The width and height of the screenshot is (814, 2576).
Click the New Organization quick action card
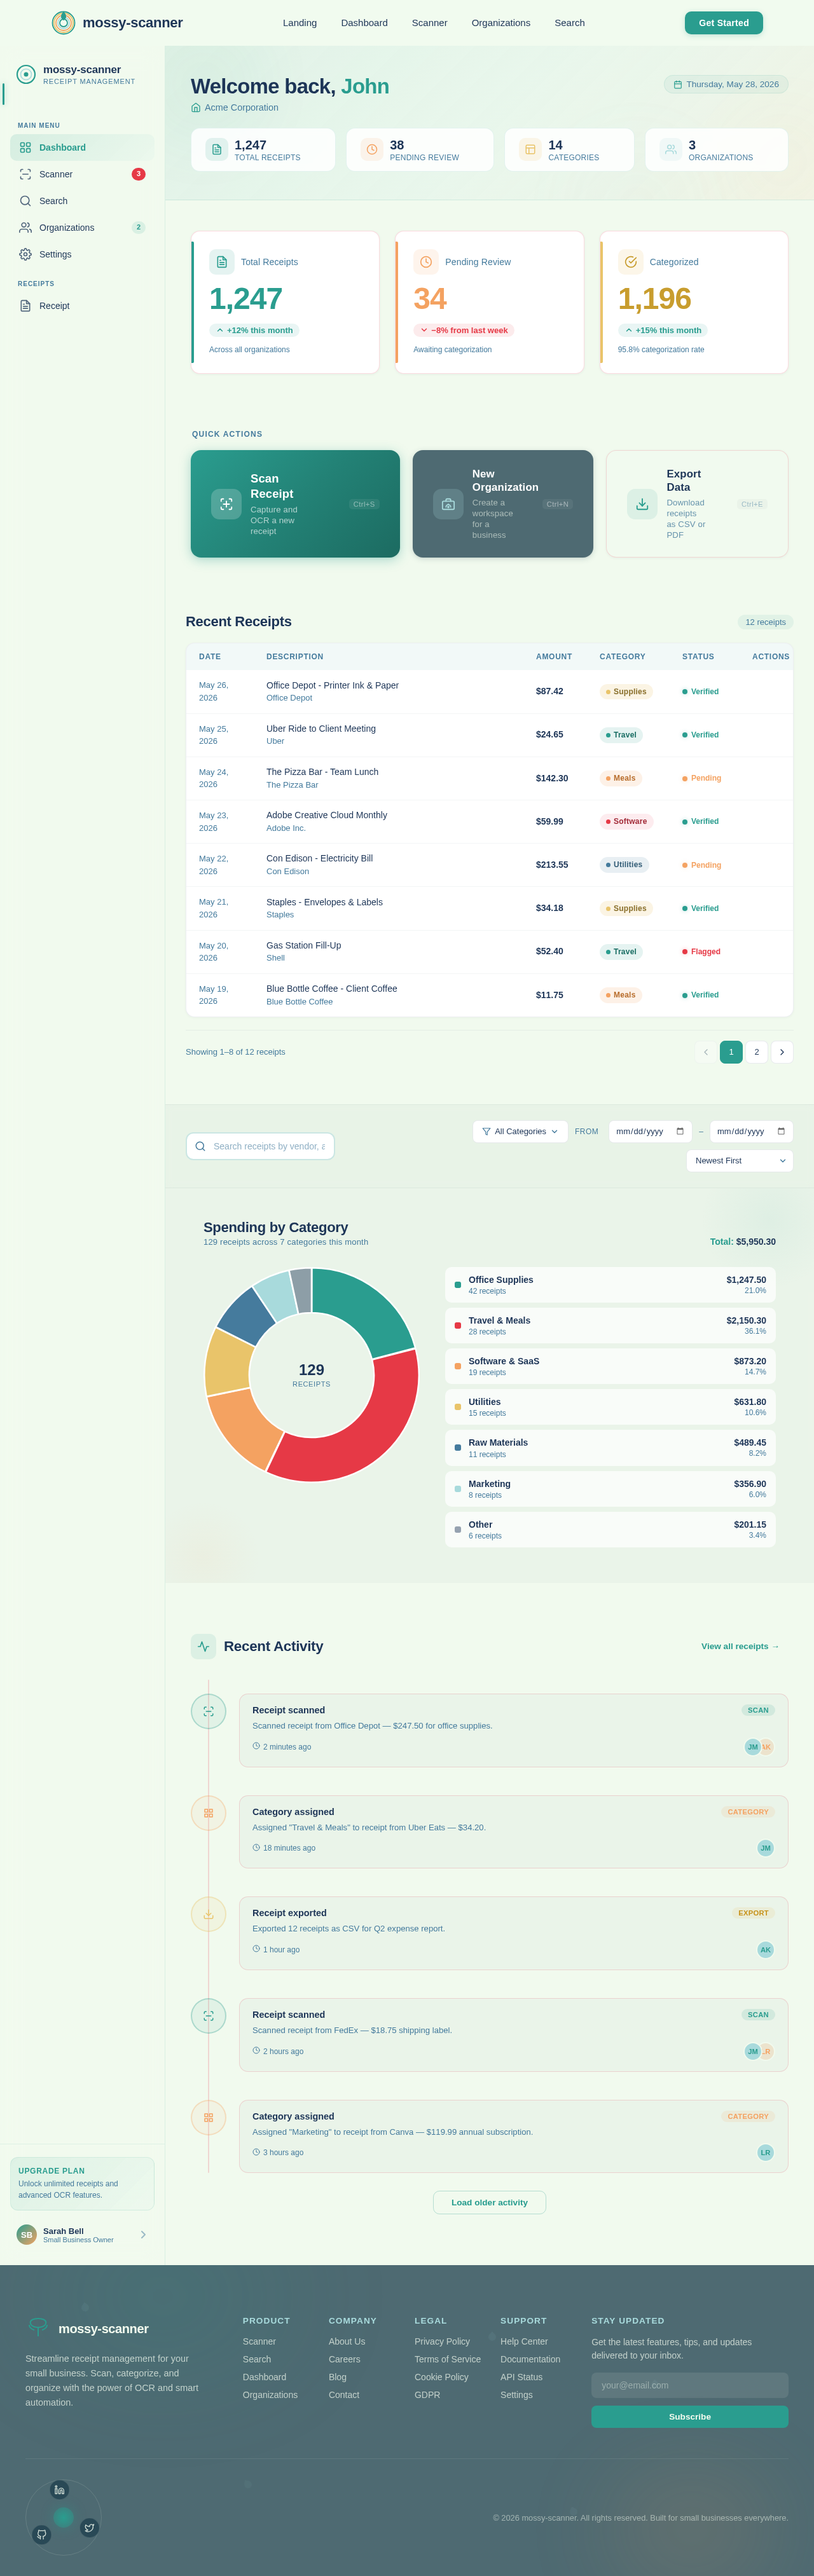click(x=503, y=504)
